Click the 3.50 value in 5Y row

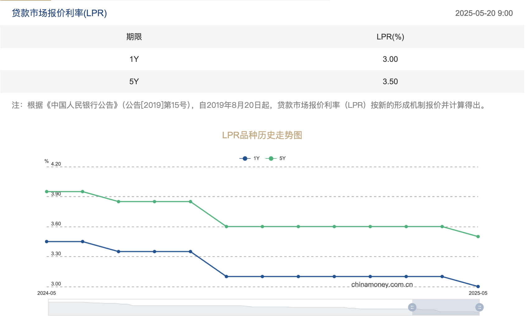[390, 81]
